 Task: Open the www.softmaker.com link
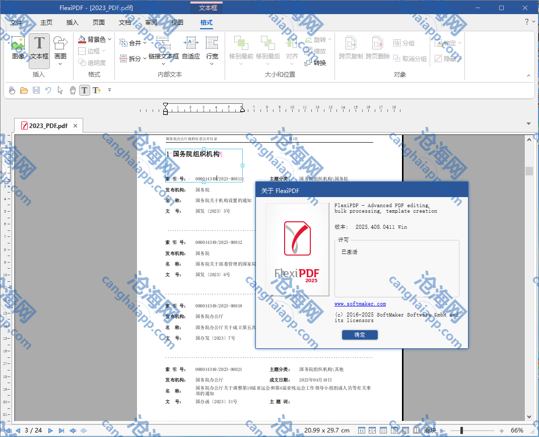click(x=360, y=304)
